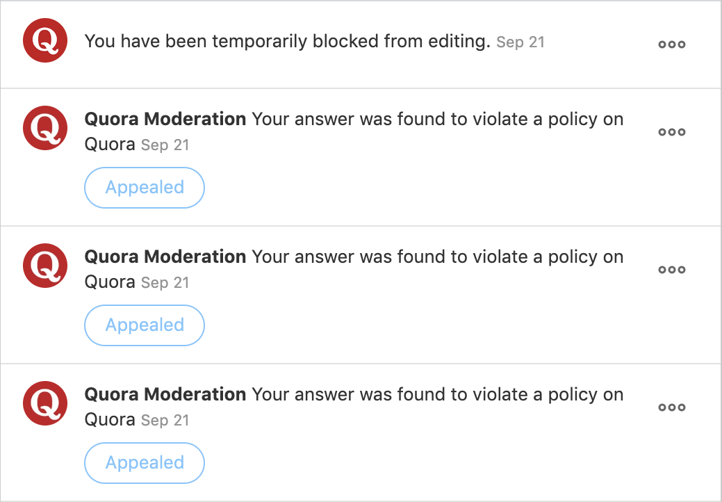Click the Quora logo on the blocked notification
The height and width of the screenshot is (502, 722).
tap(44, 40)
